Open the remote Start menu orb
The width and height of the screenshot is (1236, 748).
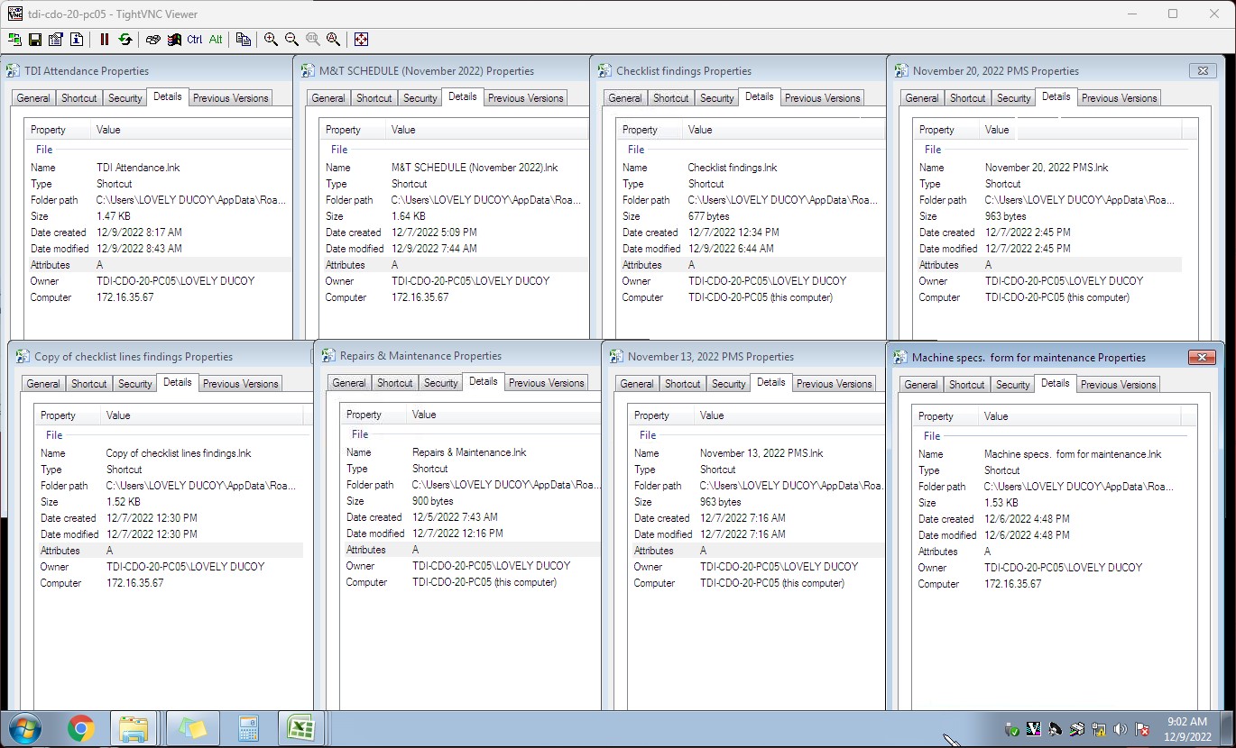pos(23,728)
